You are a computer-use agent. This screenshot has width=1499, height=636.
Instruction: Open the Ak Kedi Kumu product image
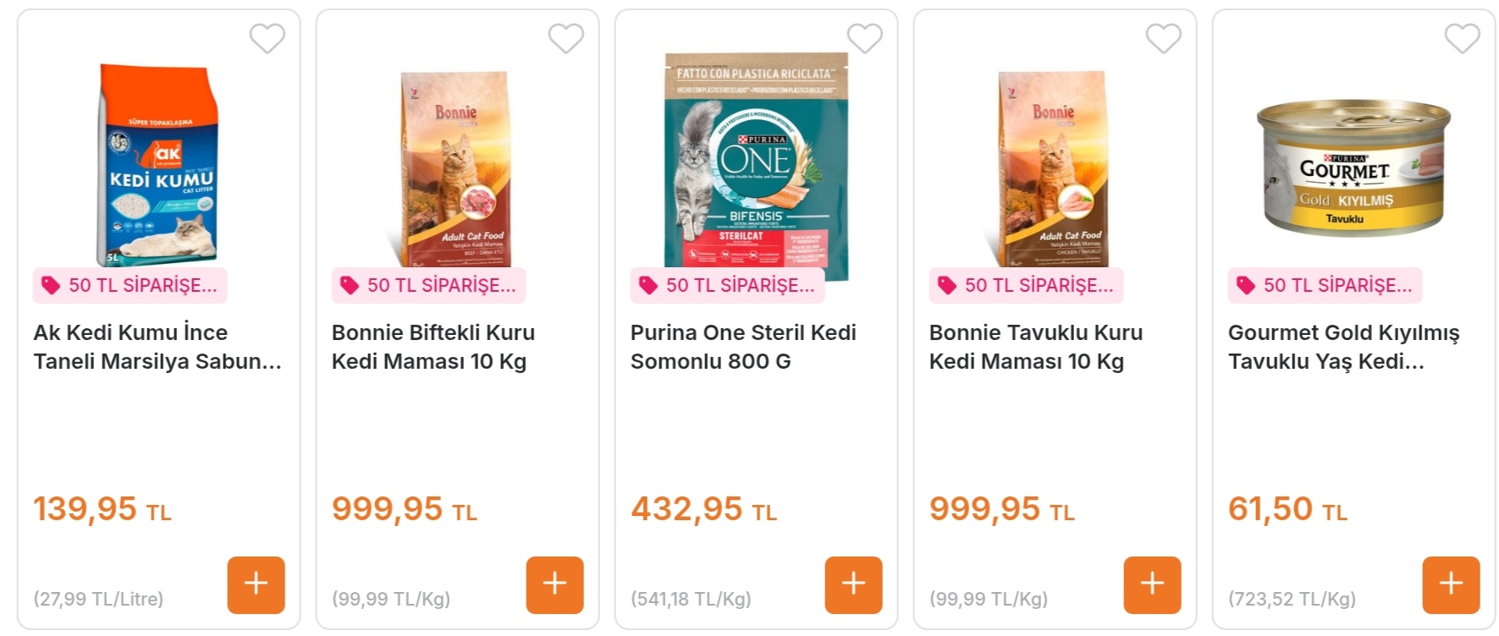click(159, 165)
